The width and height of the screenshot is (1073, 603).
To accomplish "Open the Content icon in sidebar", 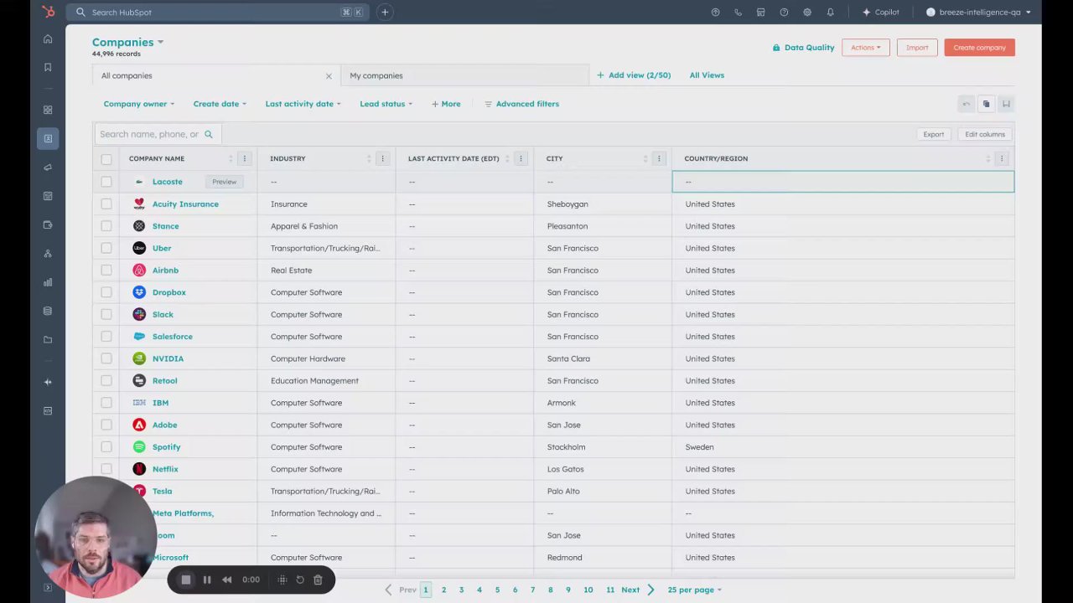I will pyautogui.click(x=48, y=196).
